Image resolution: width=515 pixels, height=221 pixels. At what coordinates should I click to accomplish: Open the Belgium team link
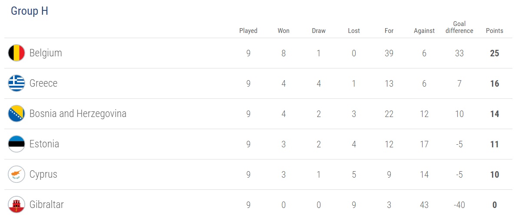click(x=46, y=53)
